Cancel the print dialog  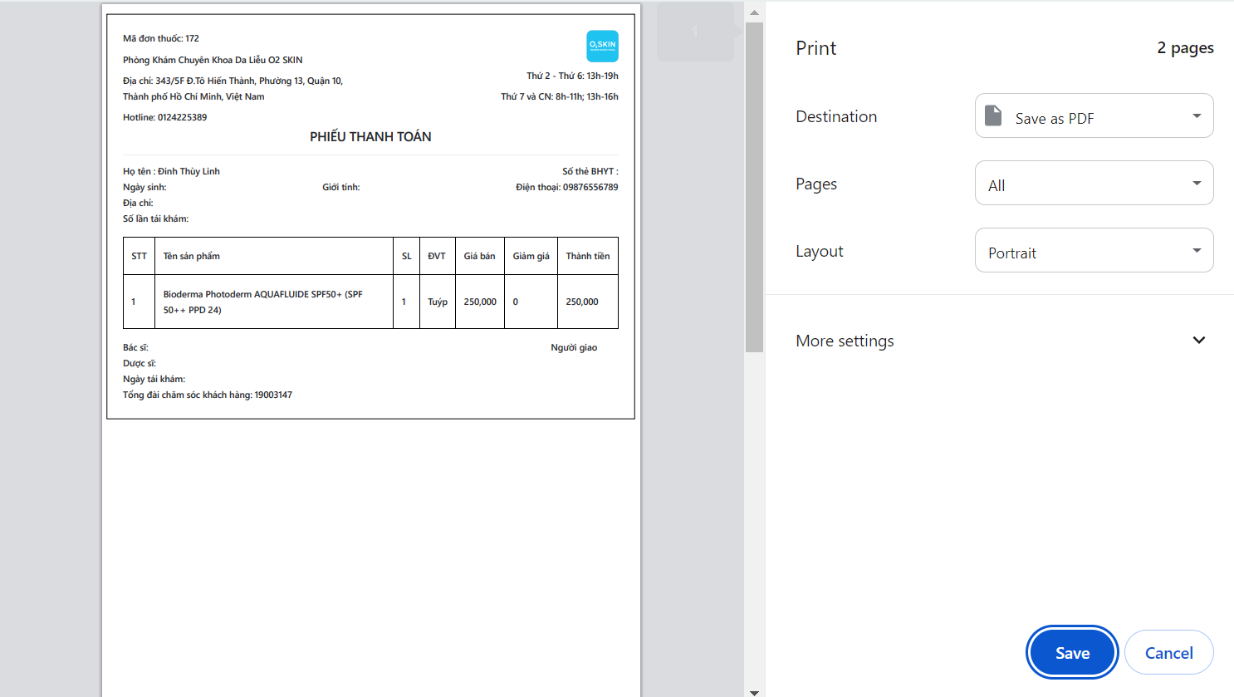click(1168, 653)
